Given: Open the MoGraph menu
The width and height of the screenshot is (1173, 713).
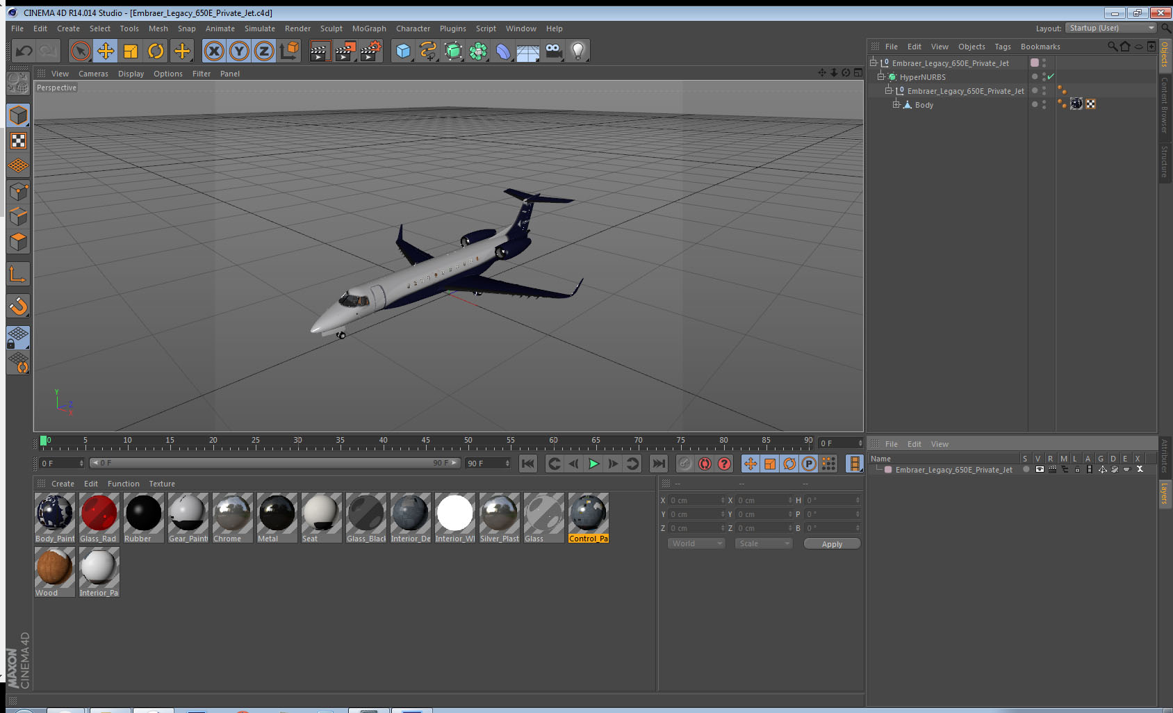Looking at the screenshot, I should tap(369, 28).
